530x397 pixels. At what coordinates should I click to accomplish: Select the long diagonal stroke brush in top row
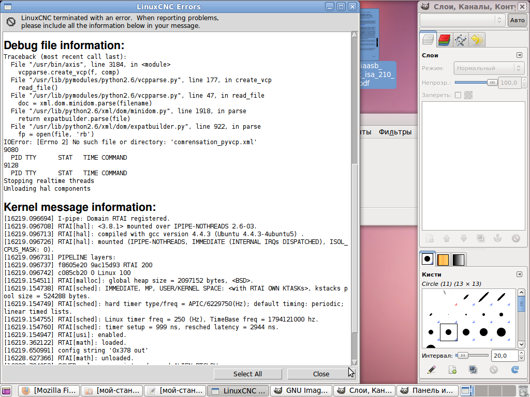(x=484, y=297)
